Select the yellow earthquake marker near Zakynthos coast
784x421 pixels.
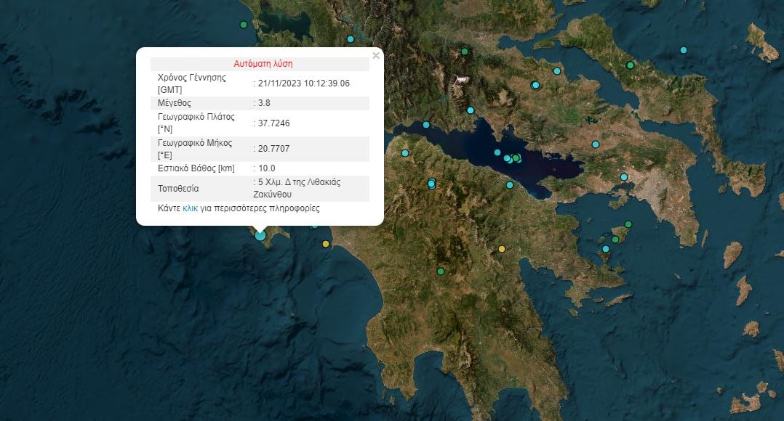pos(326,244)
